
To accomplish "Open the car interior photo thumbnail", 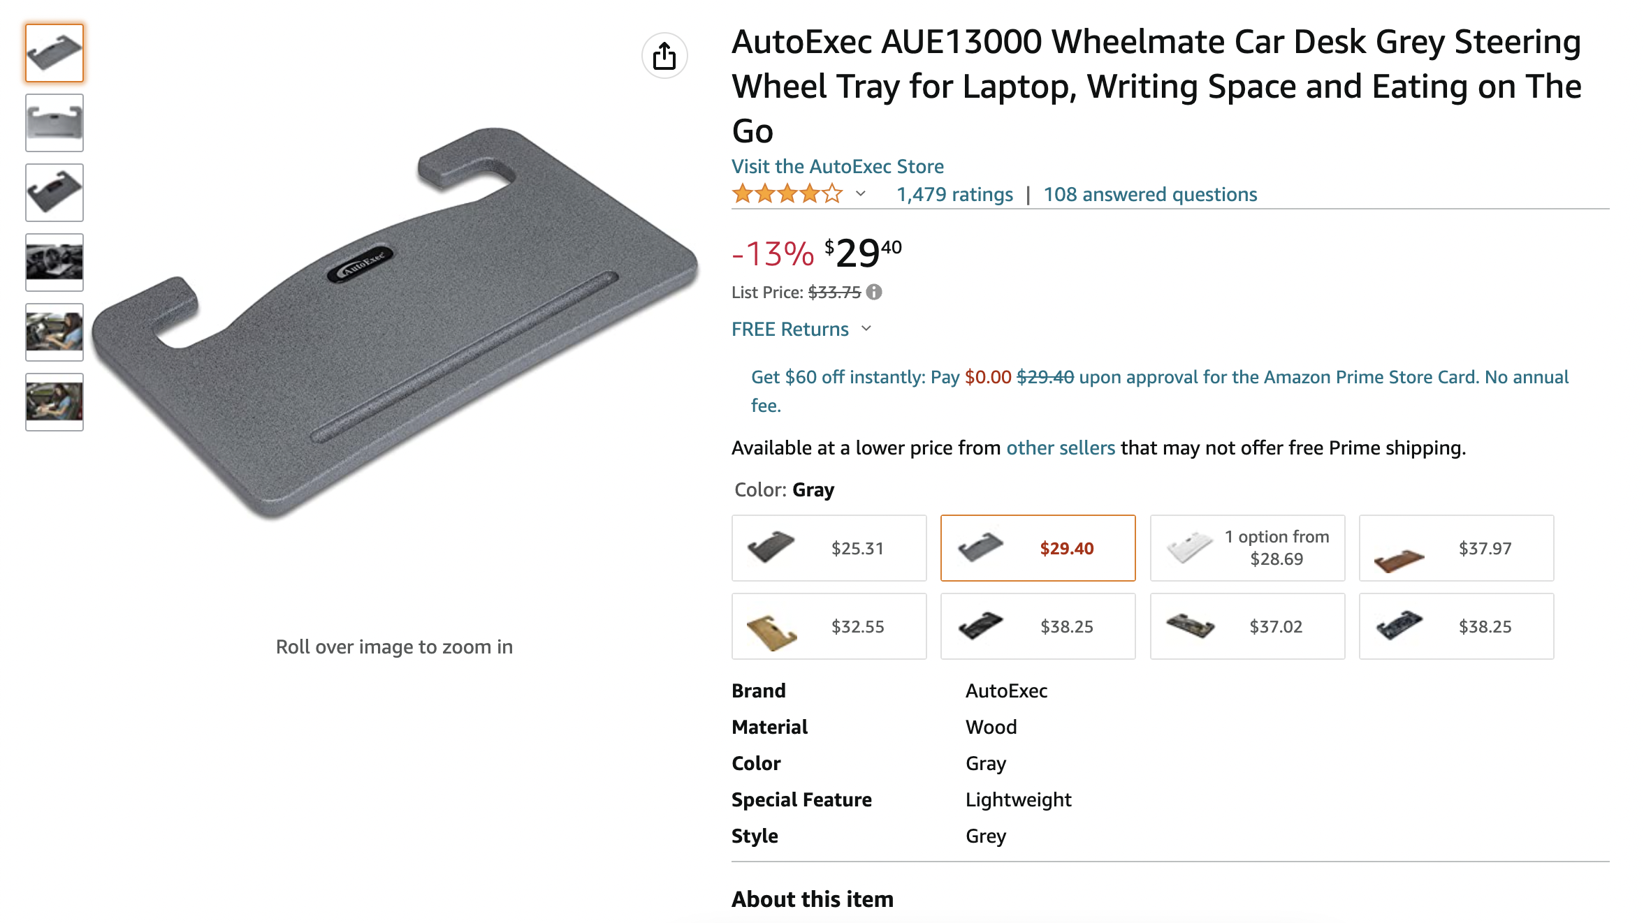I will (x=54, y=263).
